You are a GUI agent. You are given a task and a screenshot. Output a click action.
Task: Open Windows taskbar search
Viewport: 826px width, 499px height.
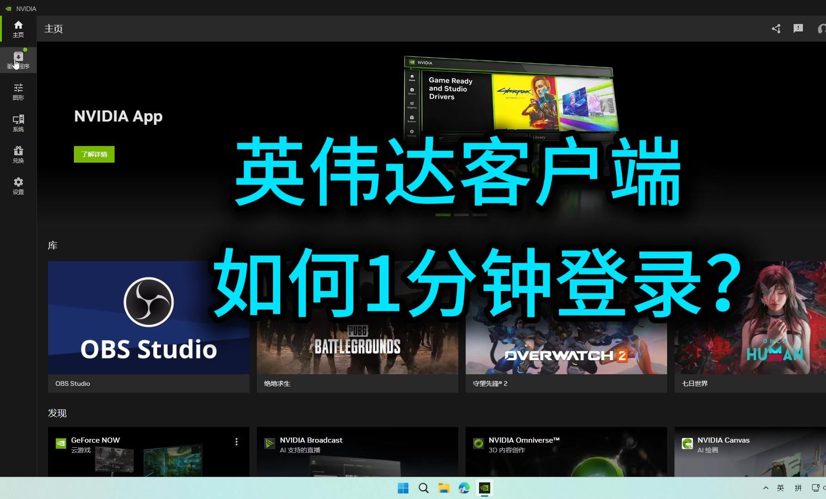423,488
